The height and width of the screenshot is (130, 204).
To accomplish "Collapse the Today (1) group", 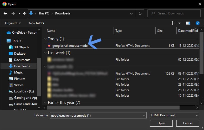I will pos(45,39).
